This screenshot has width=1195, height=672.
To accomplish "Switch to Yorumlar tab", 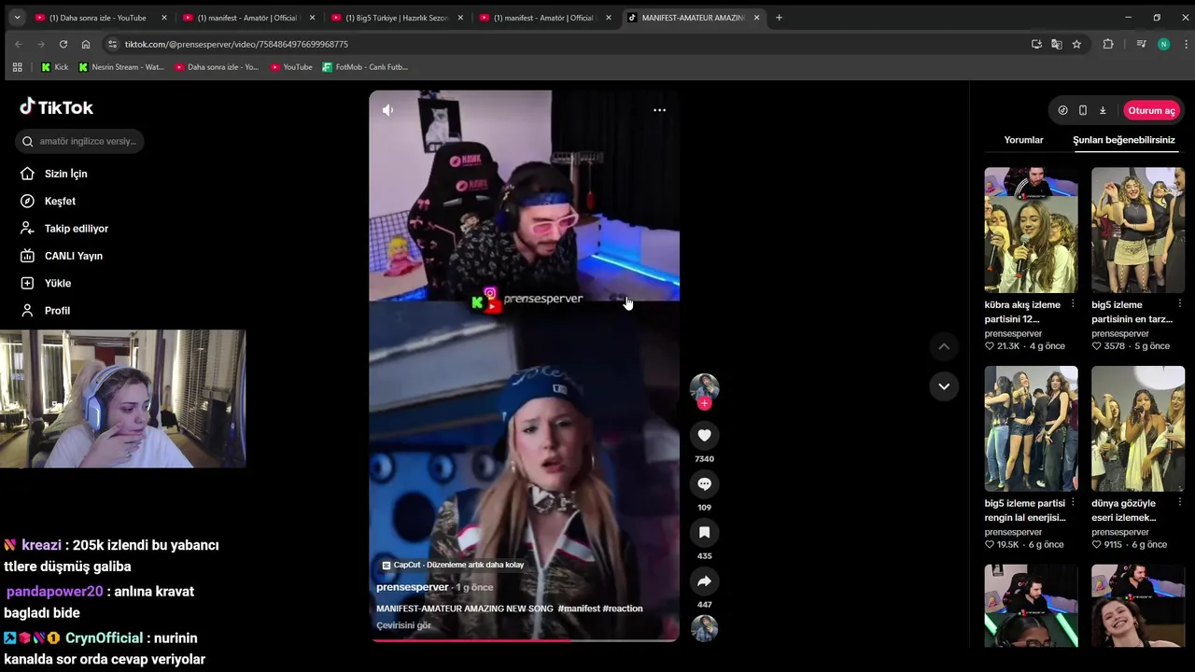I will pos(1023,140).
